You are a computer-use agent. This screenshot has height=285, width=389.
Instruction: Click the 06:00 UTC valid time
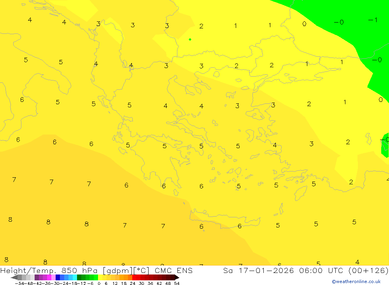[x=321, y=270]
